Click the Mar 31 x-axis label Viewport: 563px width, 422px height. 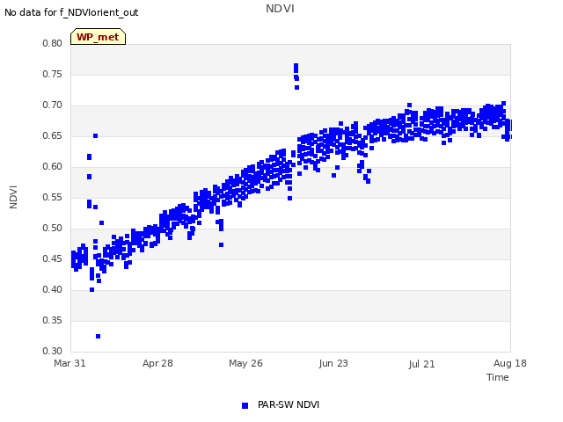(69, 363)
